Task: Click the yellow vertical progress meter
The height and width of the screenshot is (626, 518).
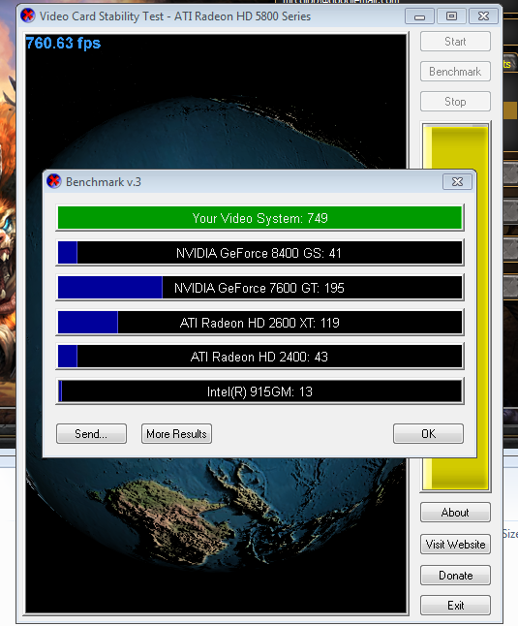Action: (x=456, y=307)
